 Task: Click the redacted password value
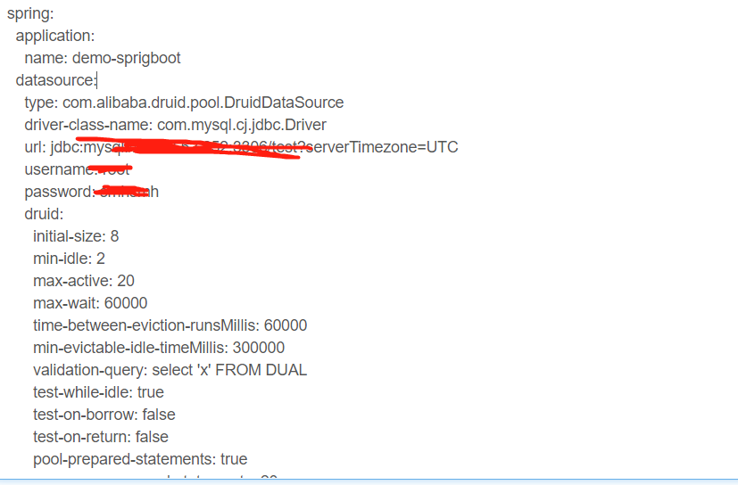129,192
